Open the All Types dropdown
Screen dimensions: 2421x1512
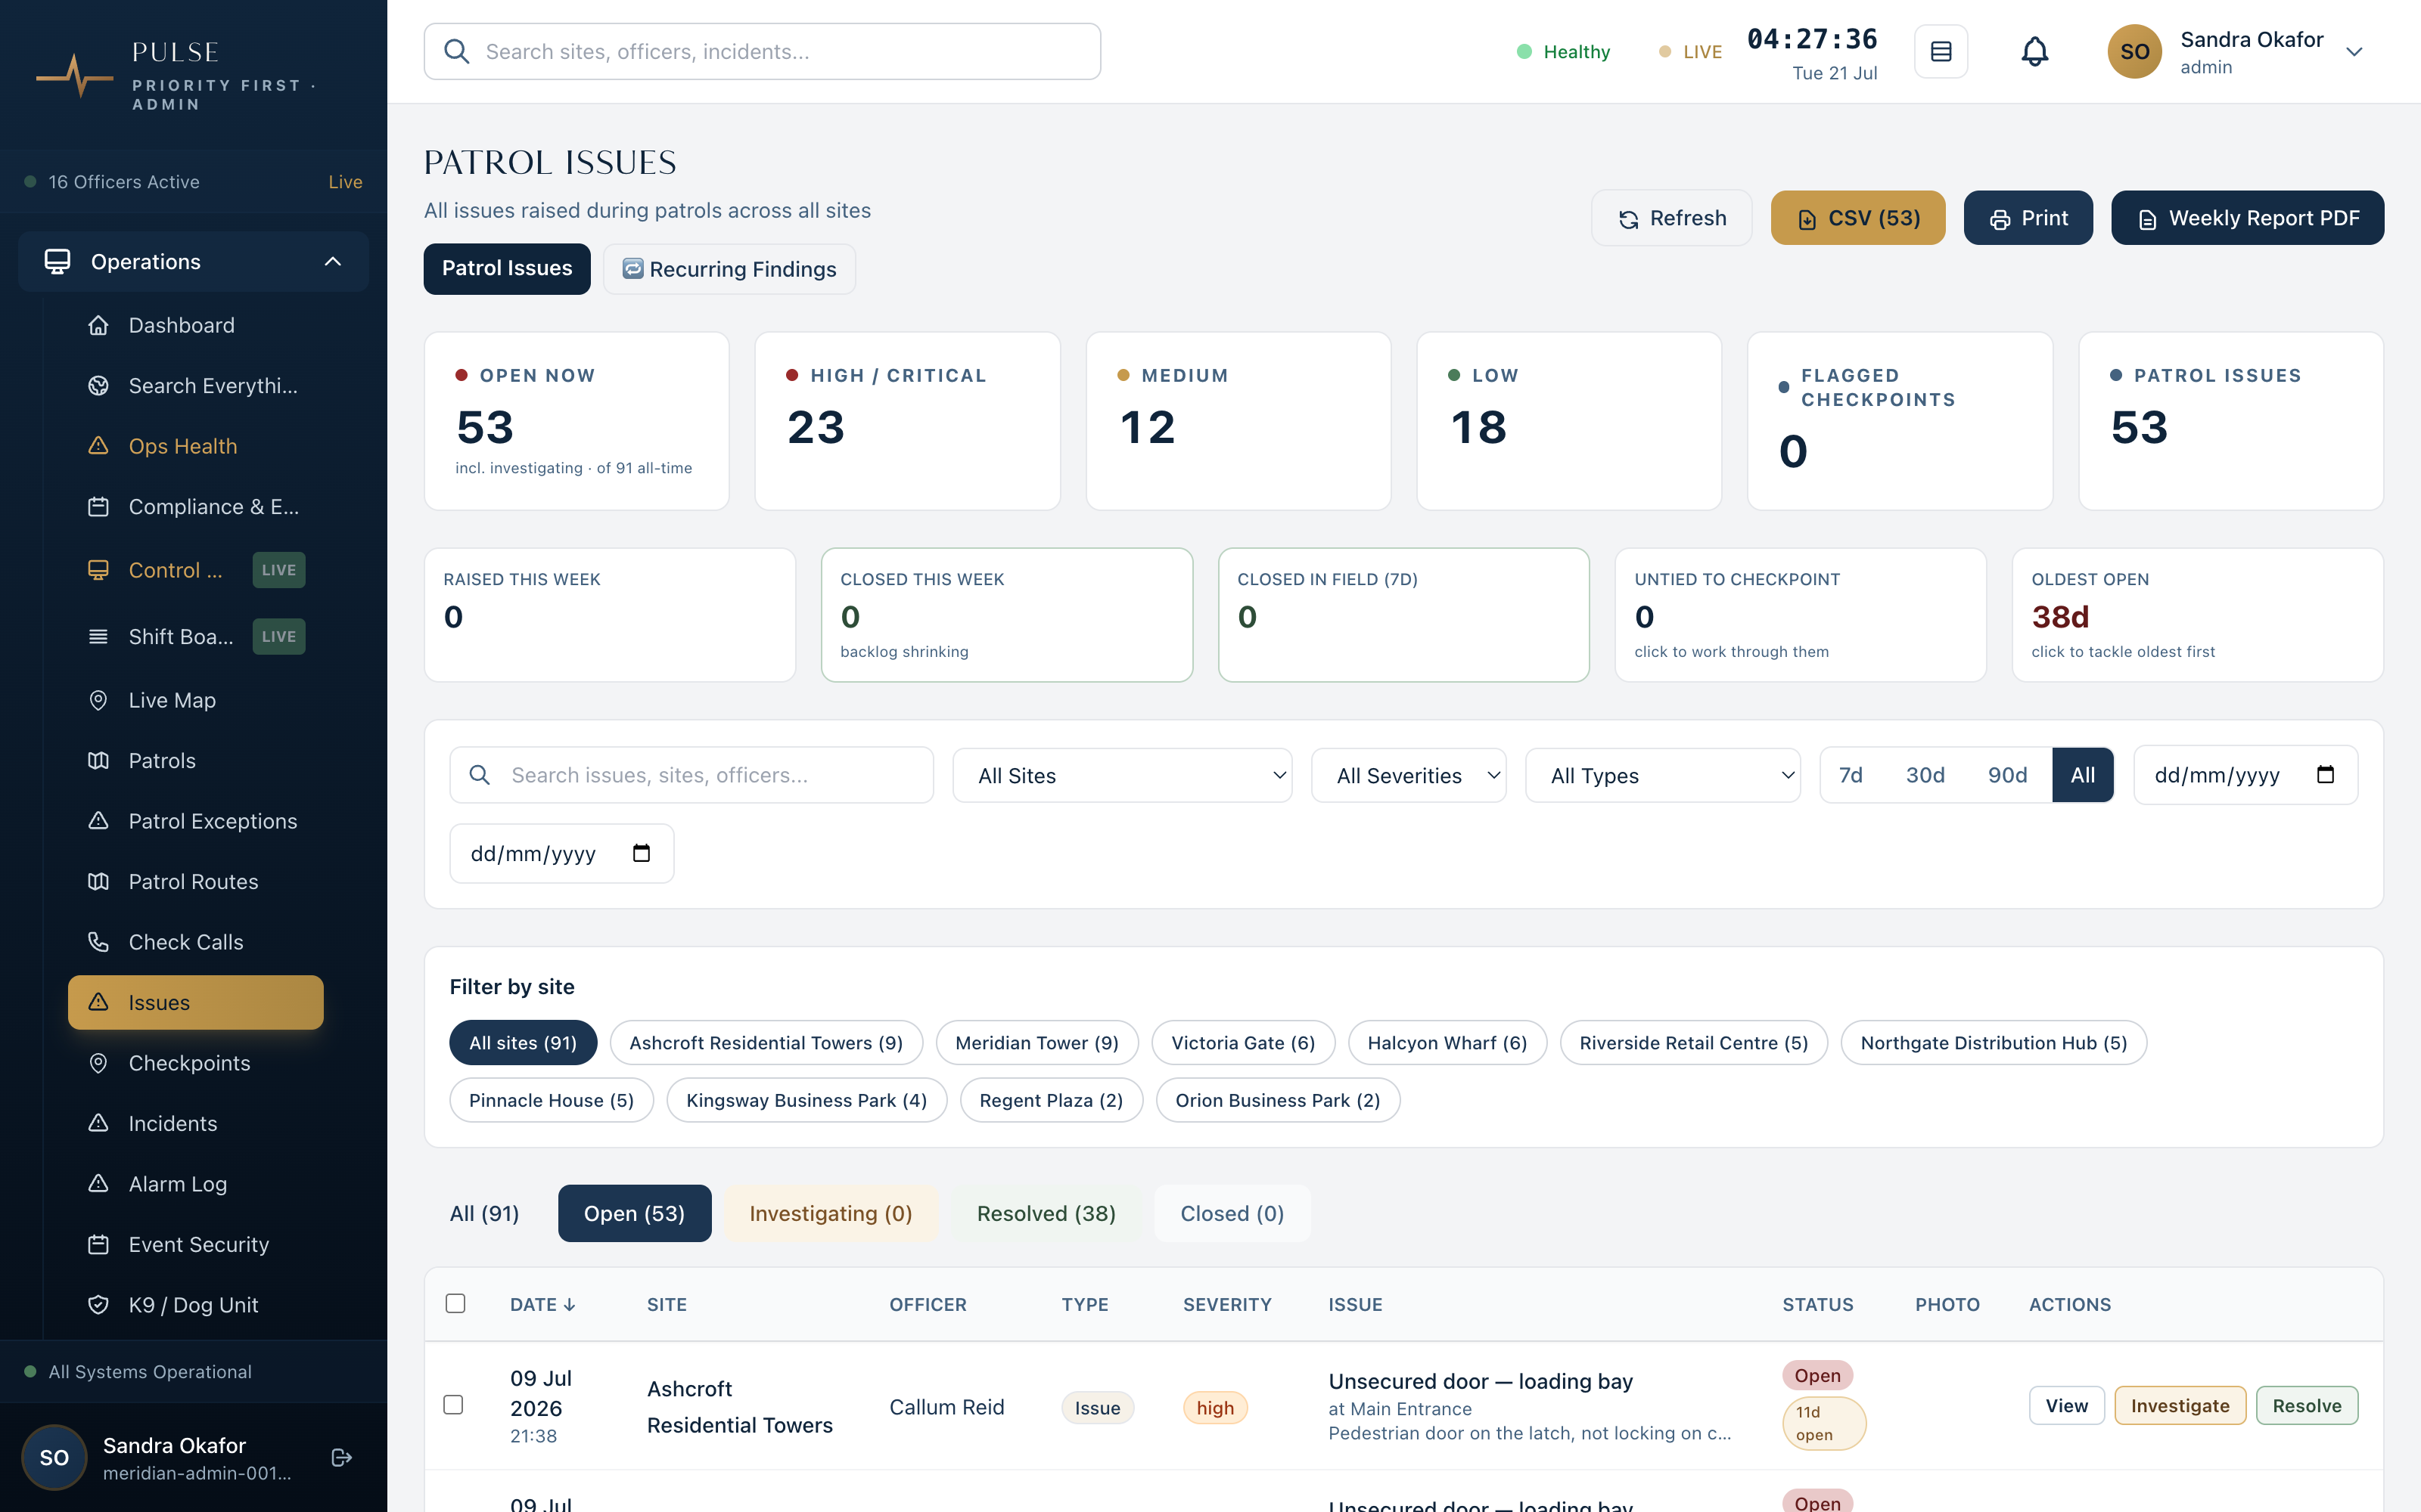1663,775
